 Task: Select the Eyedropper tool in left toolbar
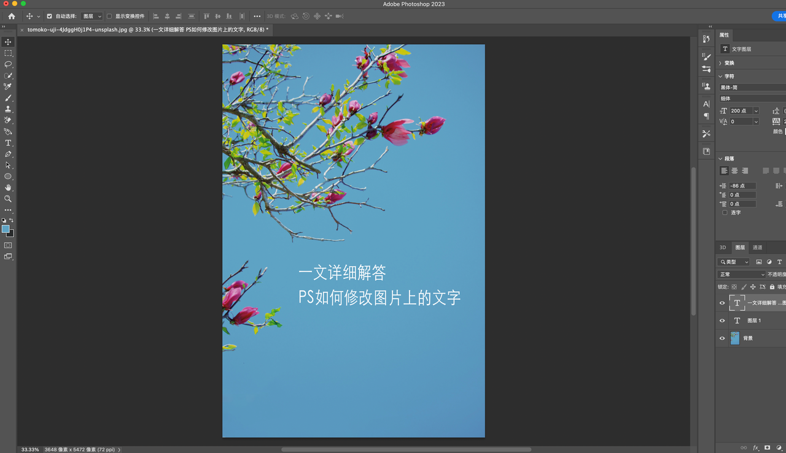click(x=8, y=87)
